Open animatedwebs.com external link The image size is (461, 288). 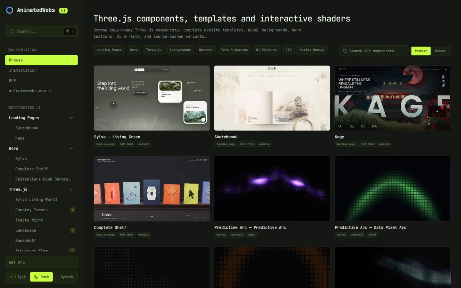point(41,91)
